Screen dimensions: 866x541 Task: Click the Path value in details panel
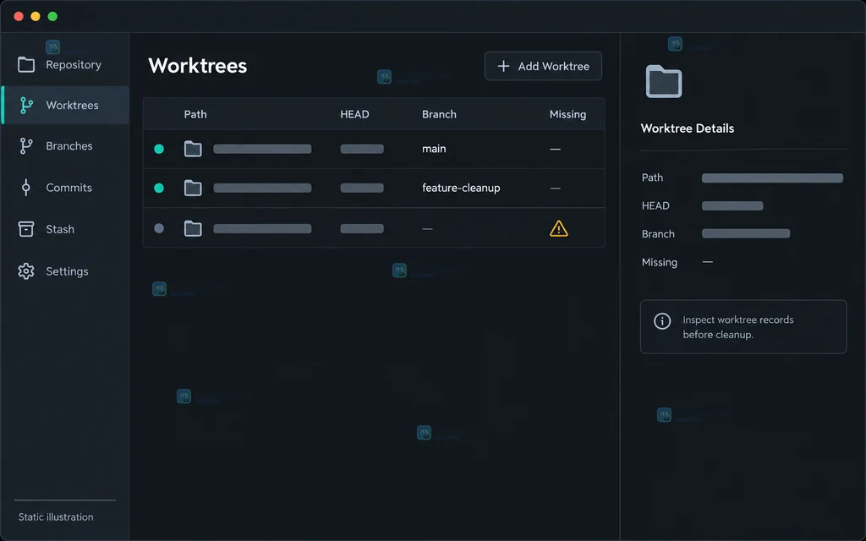772,178
